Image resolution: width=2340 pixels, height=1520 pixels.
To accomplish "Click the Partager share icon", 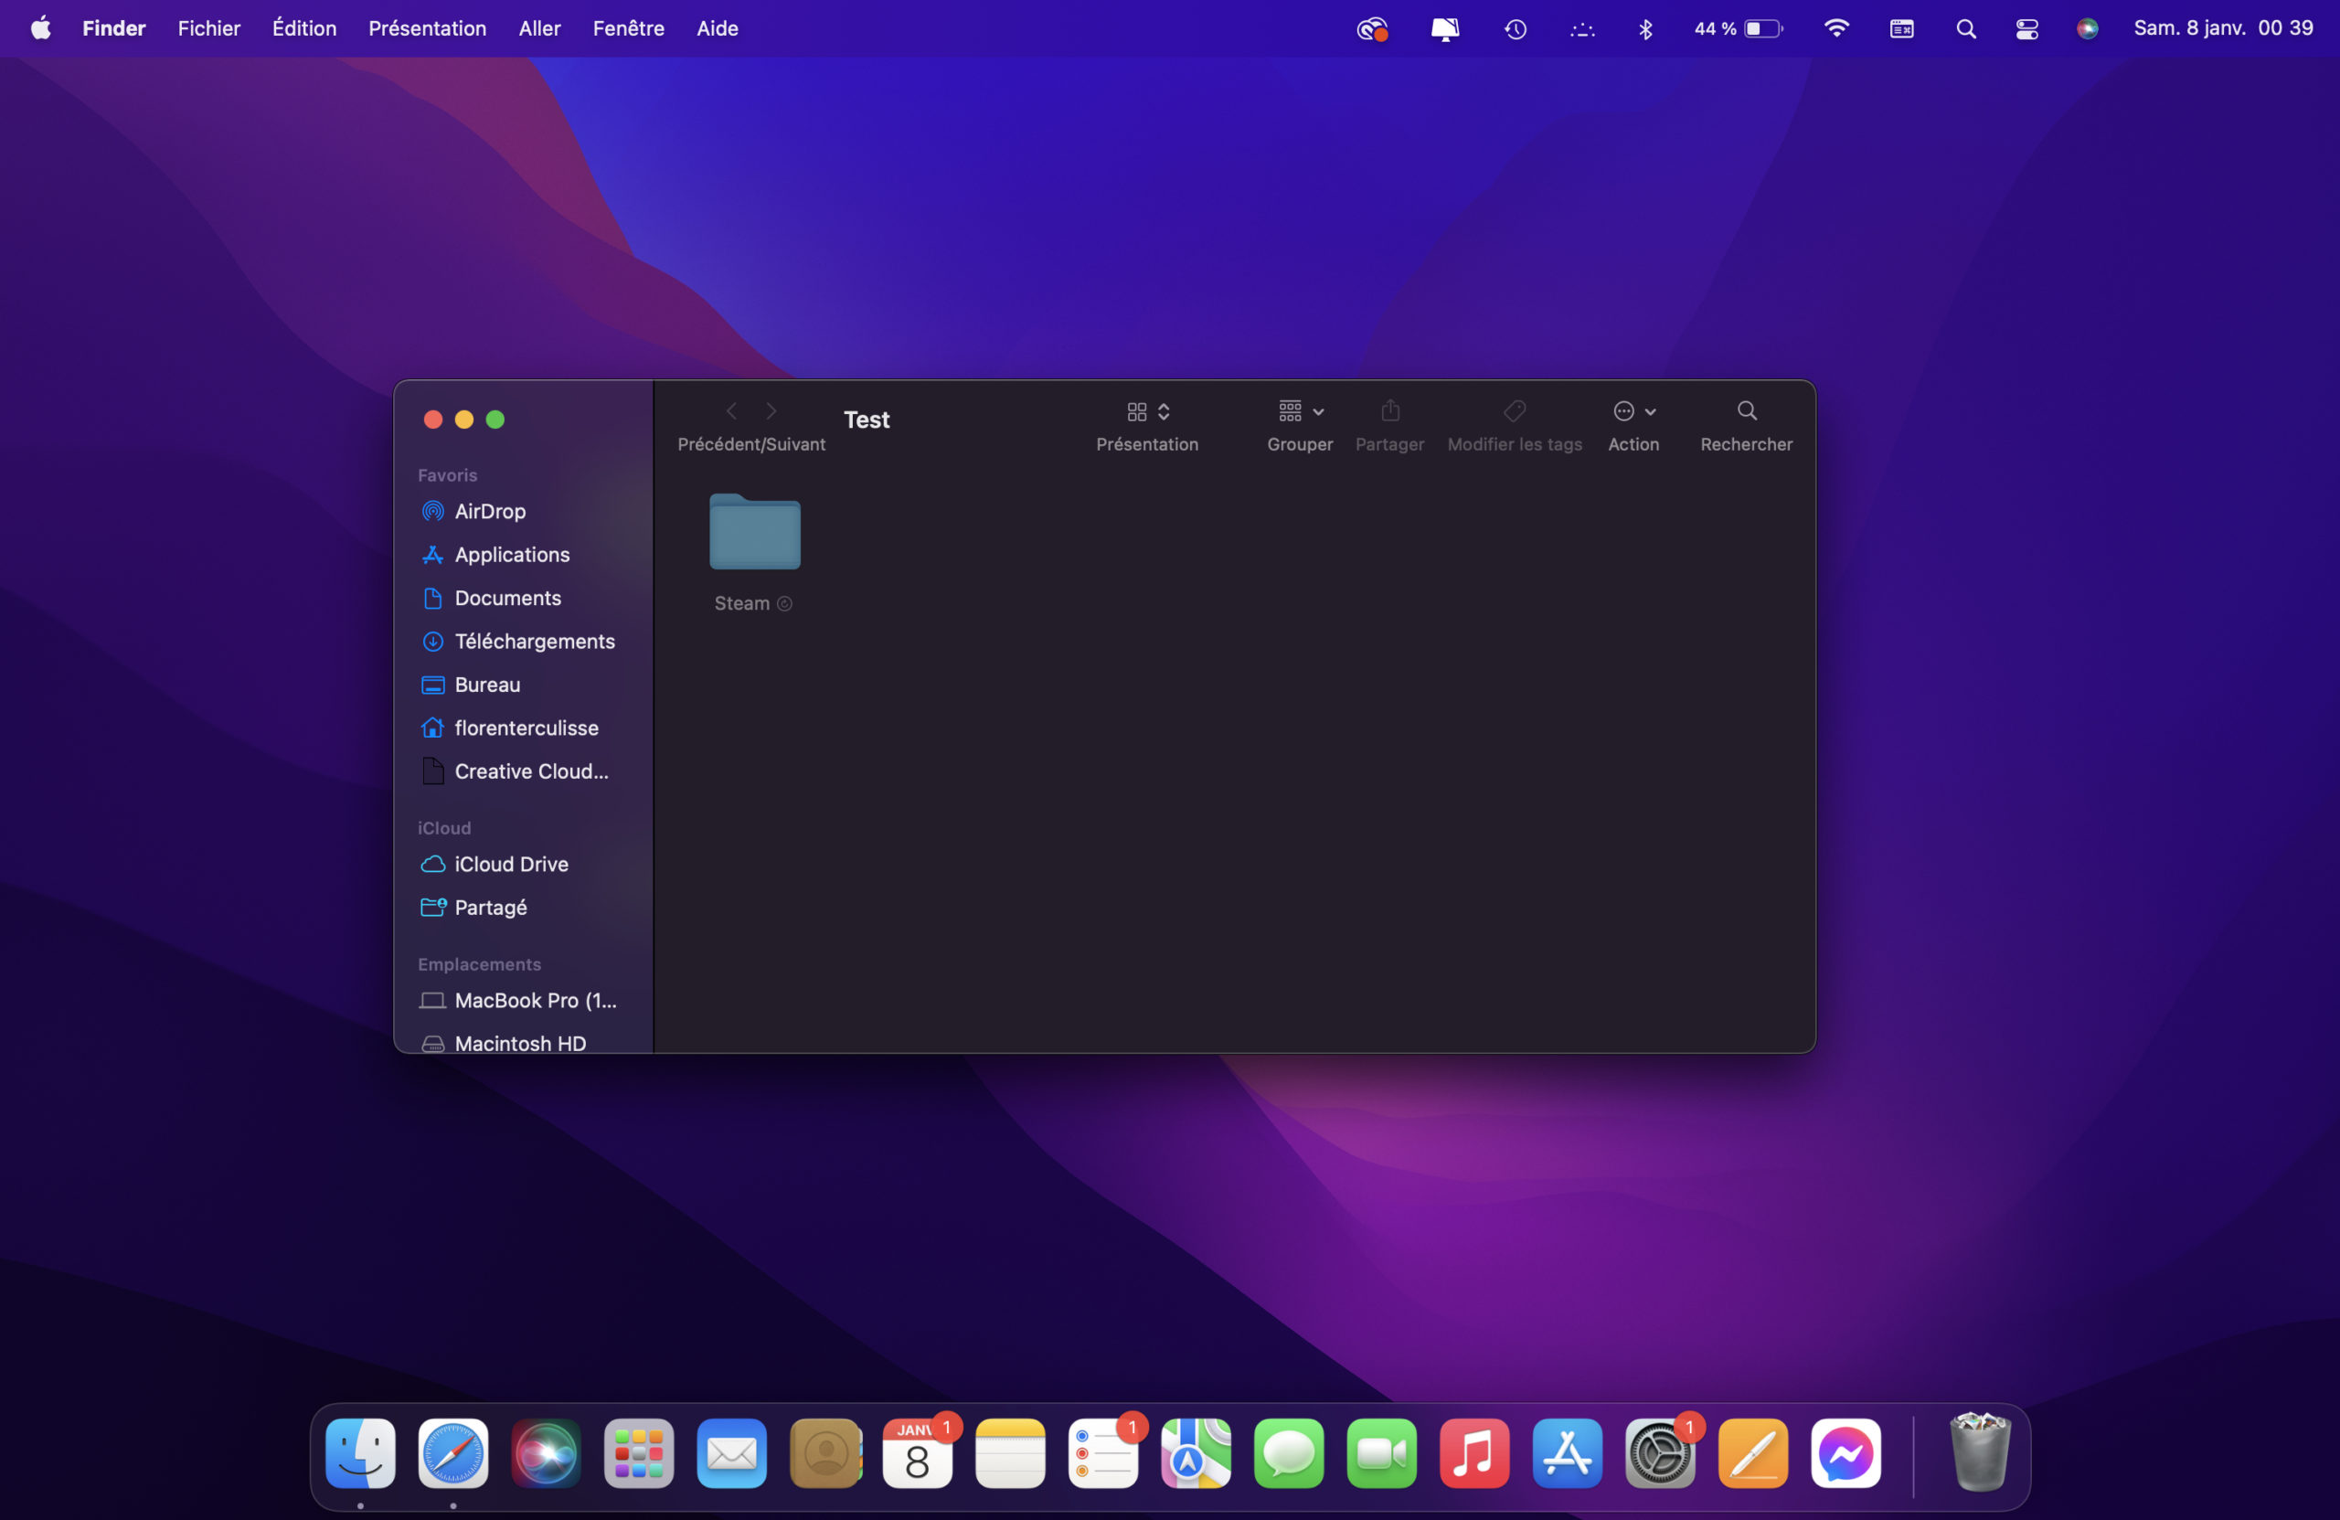I will click(x=1389, y=411).
